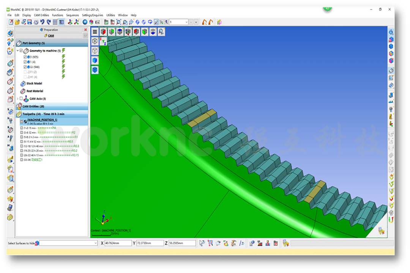The height and width of the screenshot is (273, 410).
Task: Open the viewport hamburger menu
Action: (x=95, y=32)
